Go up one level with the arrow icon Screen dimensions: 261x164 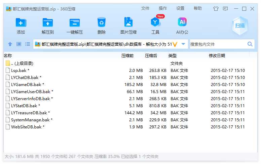(x=10, y=44)
